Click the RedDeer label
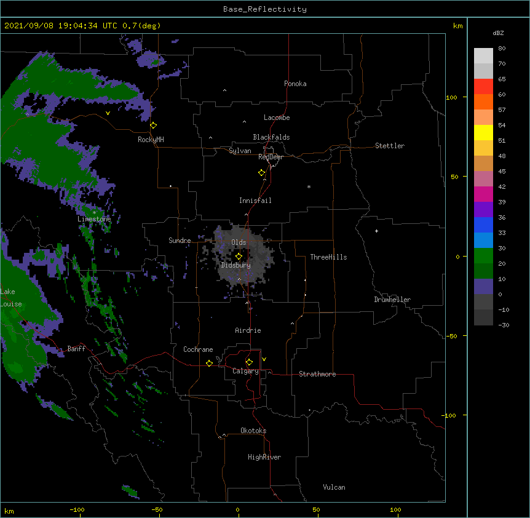Screen dimensions: 530x518 pyautogui.click(x=271, y=157)
